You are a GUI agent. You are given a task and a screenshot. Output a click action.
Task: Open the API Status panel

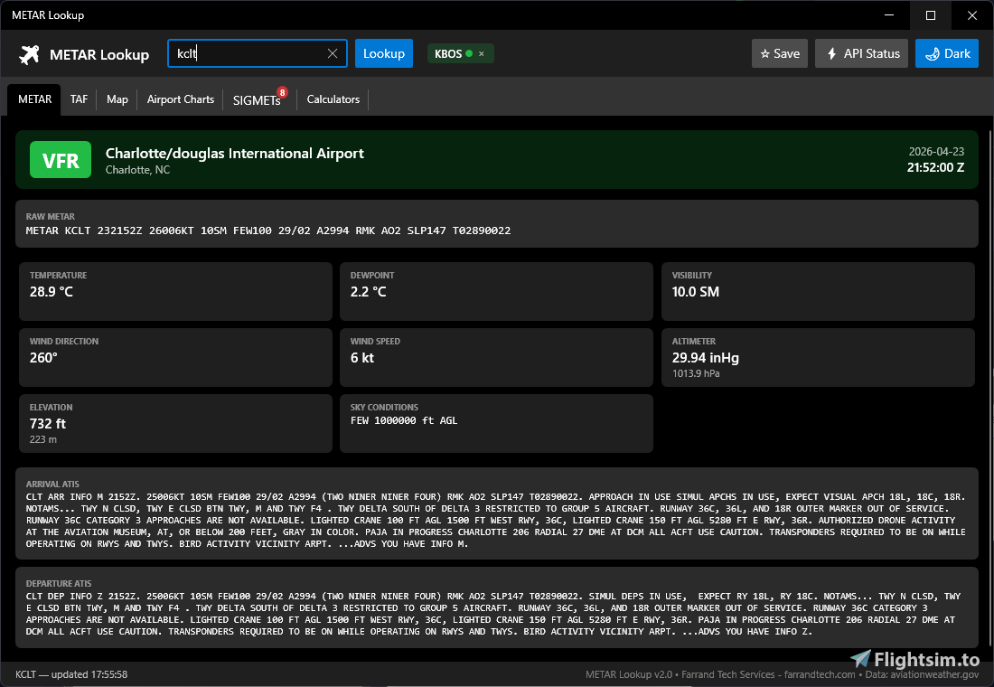tap(861, 53)
